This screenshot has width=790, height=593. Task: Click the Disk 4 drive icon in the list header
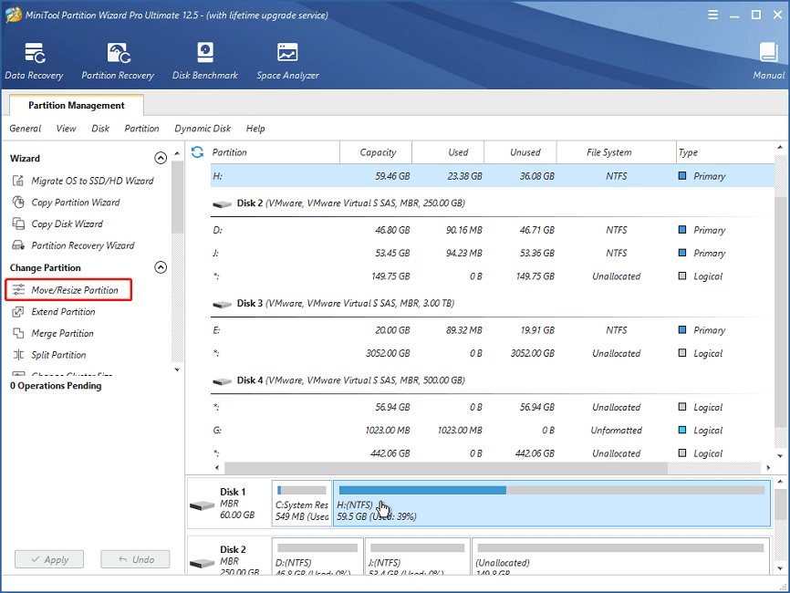tap(222, 381)
